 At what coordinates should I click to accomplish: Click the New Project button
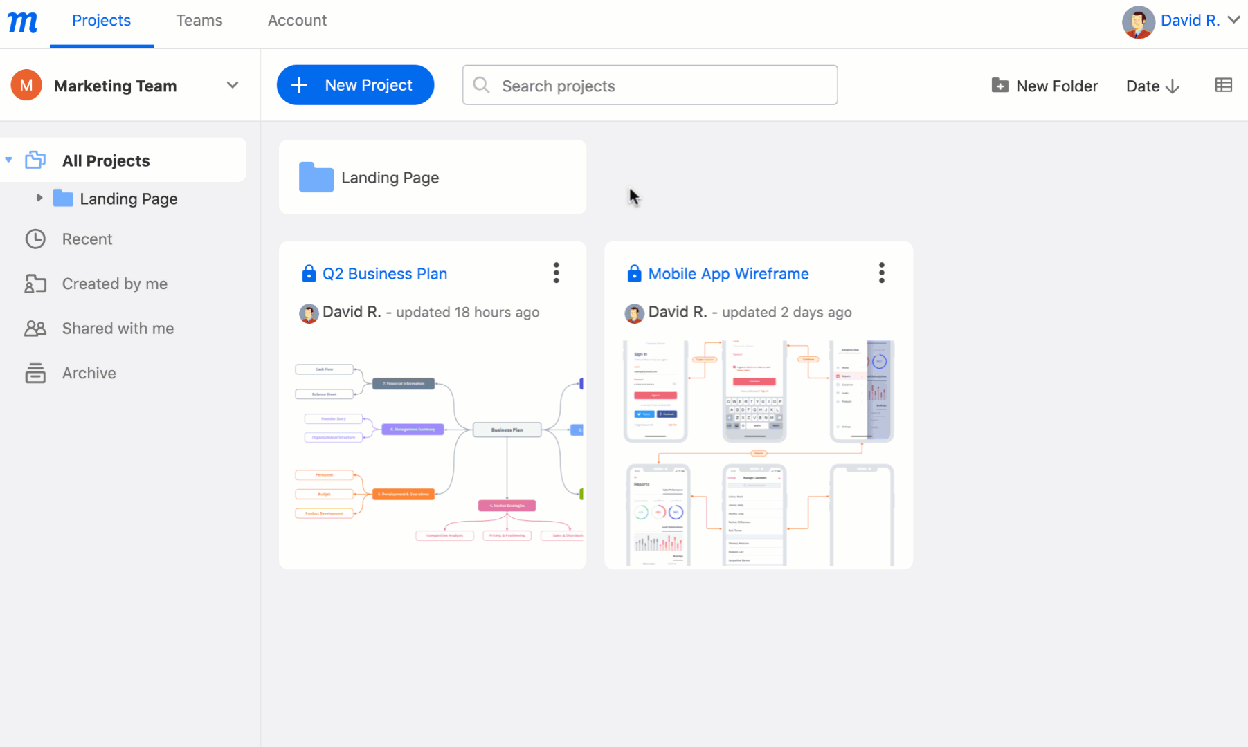pos(355,84)
